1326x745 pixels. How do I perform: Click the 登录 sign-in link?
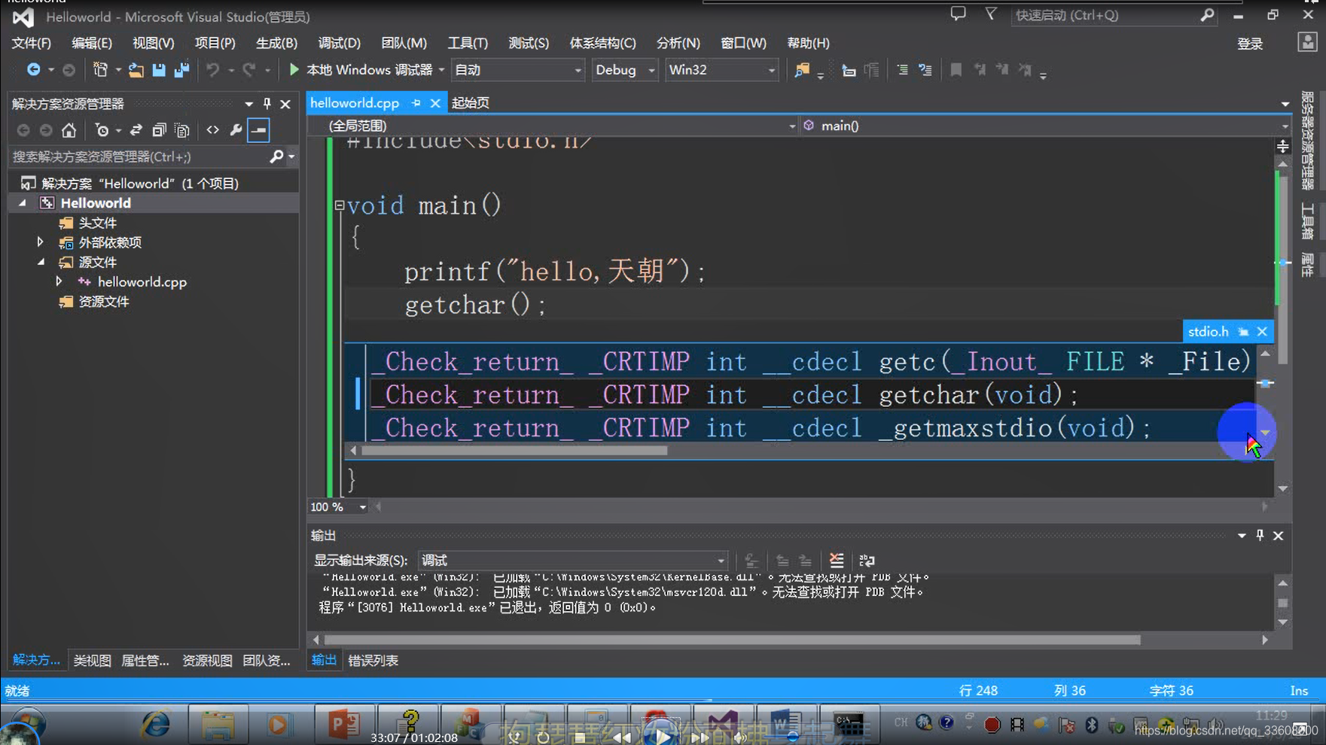tap(1250, 44)
